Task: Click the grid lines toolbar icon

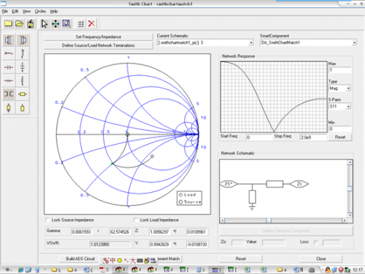Action: [80, 23]
